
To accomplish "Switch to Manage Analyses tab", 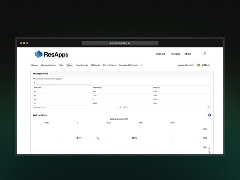I will tap(48, 65).
